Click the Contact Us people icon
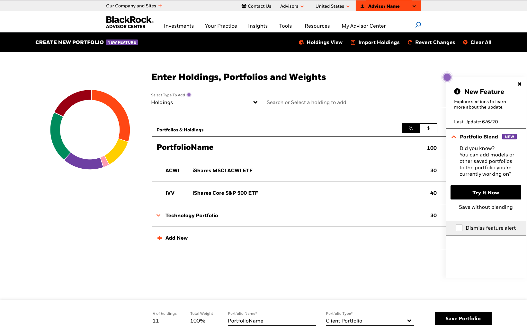Image resolution: width=527 pixels, height=336 pixels. [244, 6]
